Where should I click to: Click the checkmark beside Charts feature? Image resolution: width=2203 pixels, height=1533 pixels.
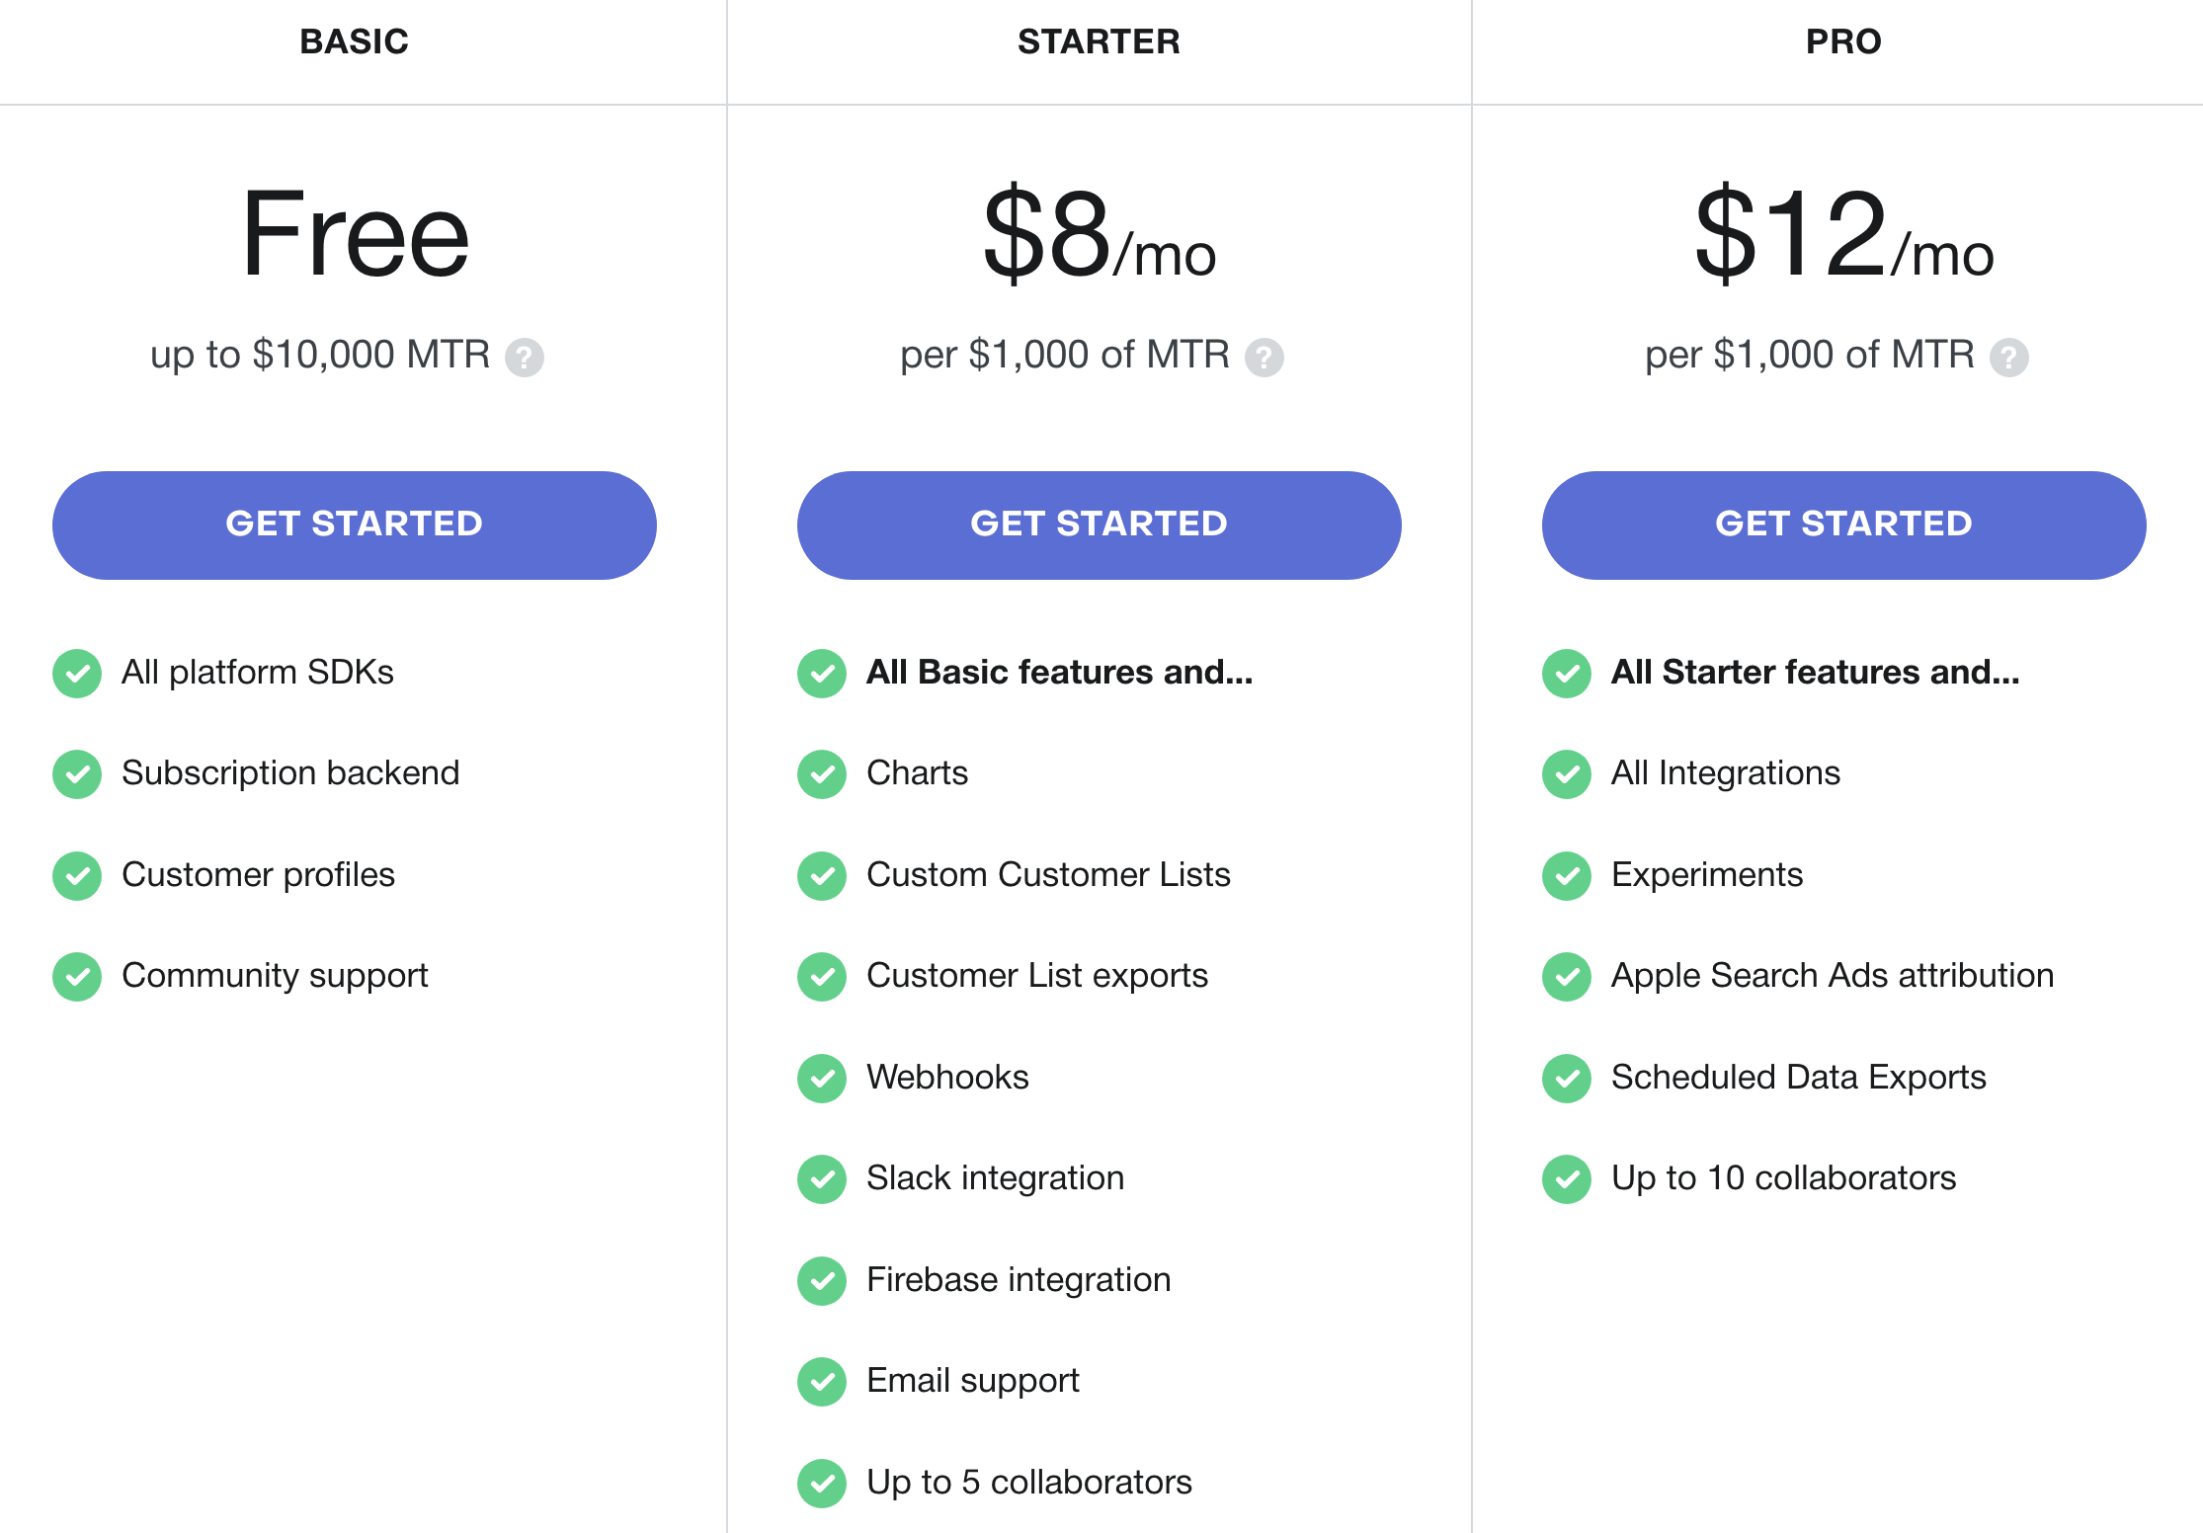821,774
